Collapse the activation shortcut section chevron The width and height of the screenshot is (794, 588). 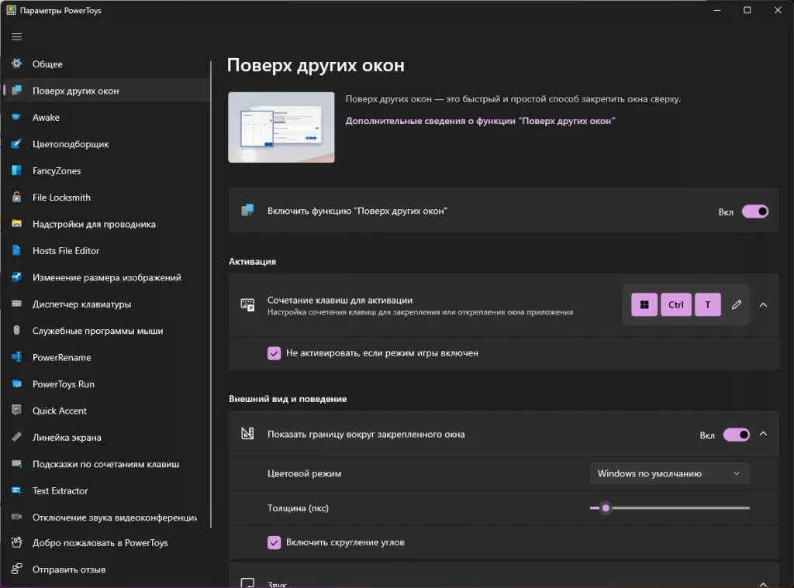(x=763, y=304)
